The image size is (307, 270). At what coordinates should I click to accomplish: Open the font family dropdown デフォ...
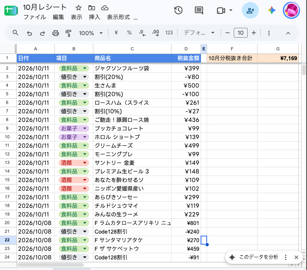point(199,33)
